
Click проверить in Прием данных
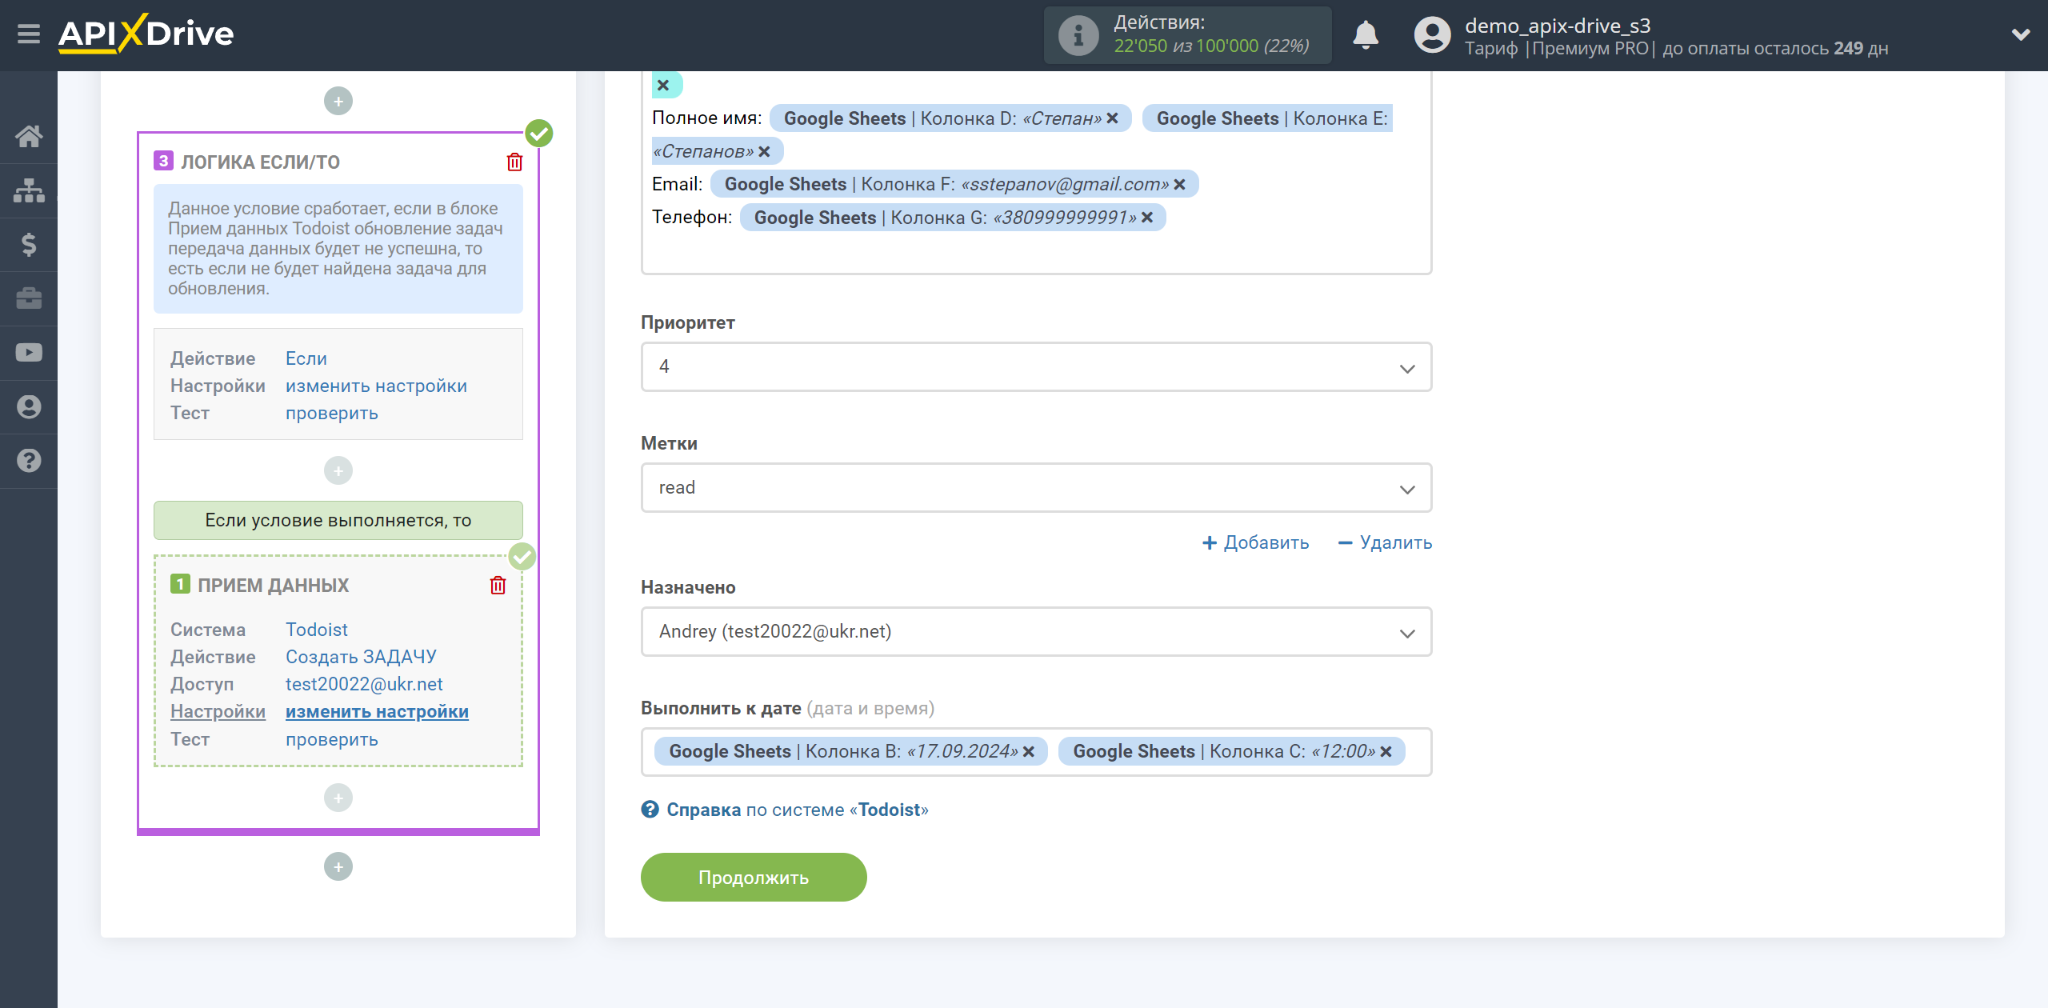point(331,739)
